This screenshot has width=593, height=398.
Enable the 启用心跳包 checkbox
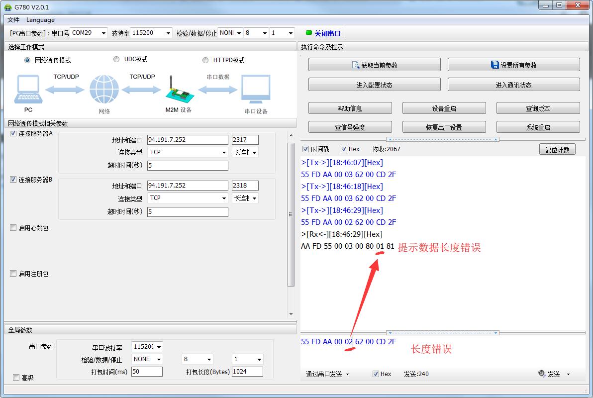(13, 228)
